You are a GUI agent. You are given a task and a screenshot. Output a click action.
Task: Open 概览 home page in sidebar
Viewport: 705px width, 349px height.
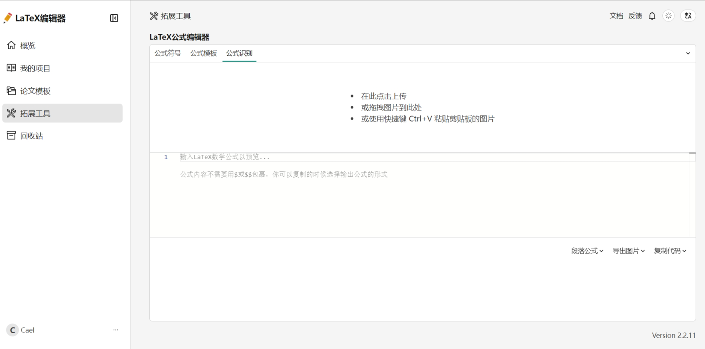point(28,46)
